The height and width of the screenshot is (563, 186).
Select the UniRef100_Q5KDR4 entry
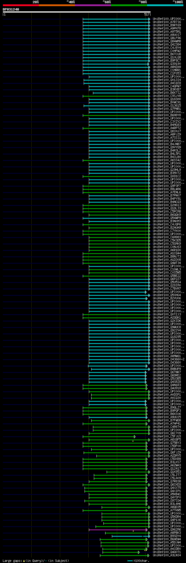coord(167,517)
